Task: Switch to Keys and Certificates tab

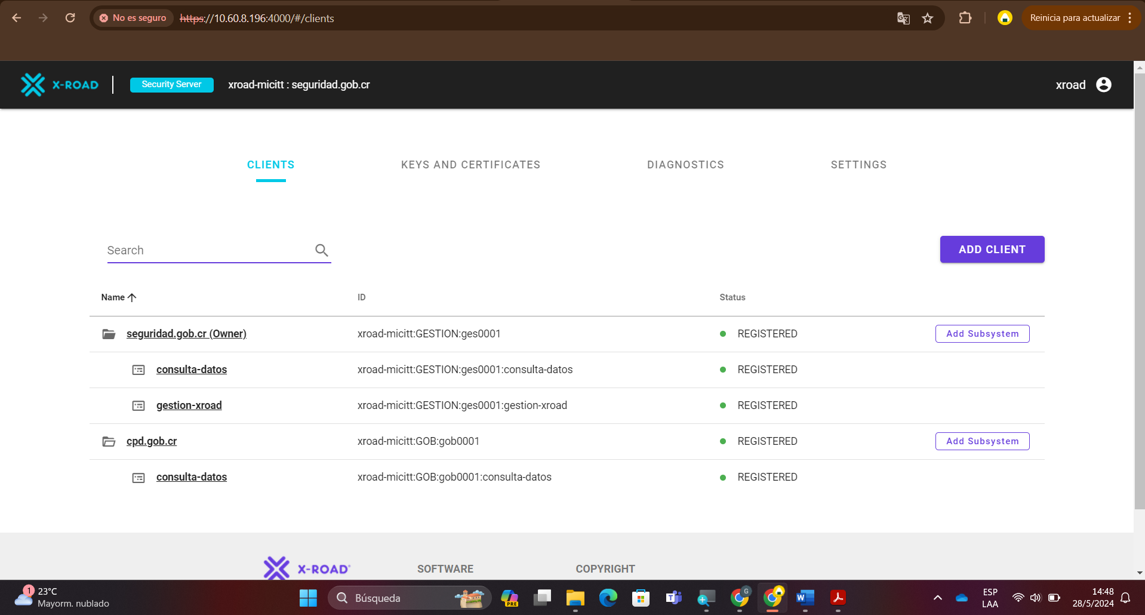Action: tap(470, 165)
